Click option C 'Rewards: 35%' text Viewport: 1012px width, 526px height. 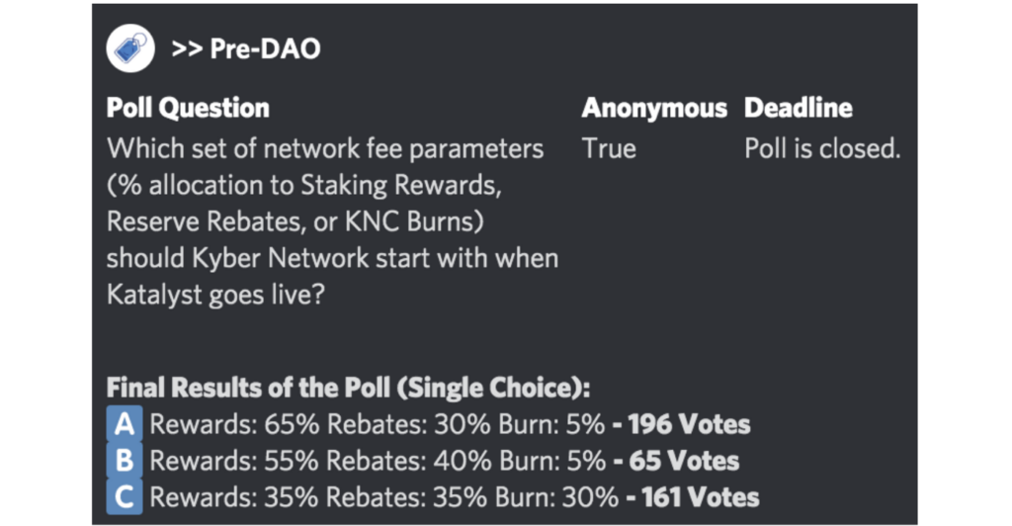[233, 497]
